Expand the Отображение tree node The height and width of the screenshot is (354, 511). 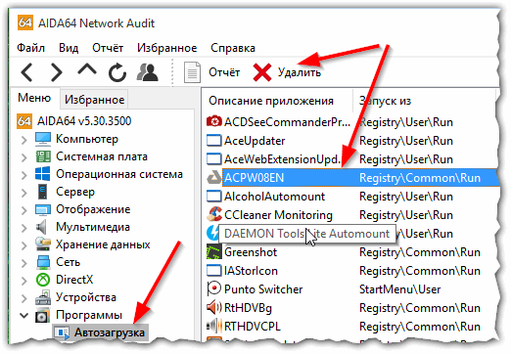(23, 210)
